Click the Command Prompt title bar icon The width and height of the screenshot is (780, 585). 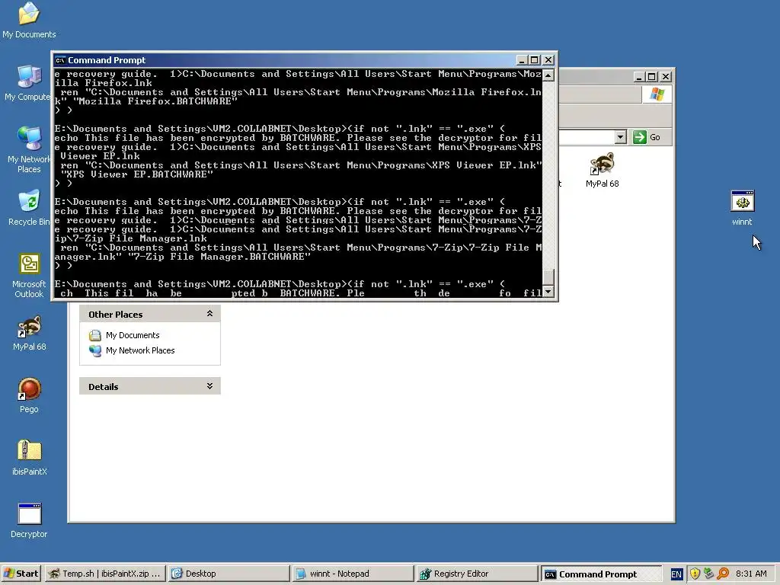click(x=60, y=60)
